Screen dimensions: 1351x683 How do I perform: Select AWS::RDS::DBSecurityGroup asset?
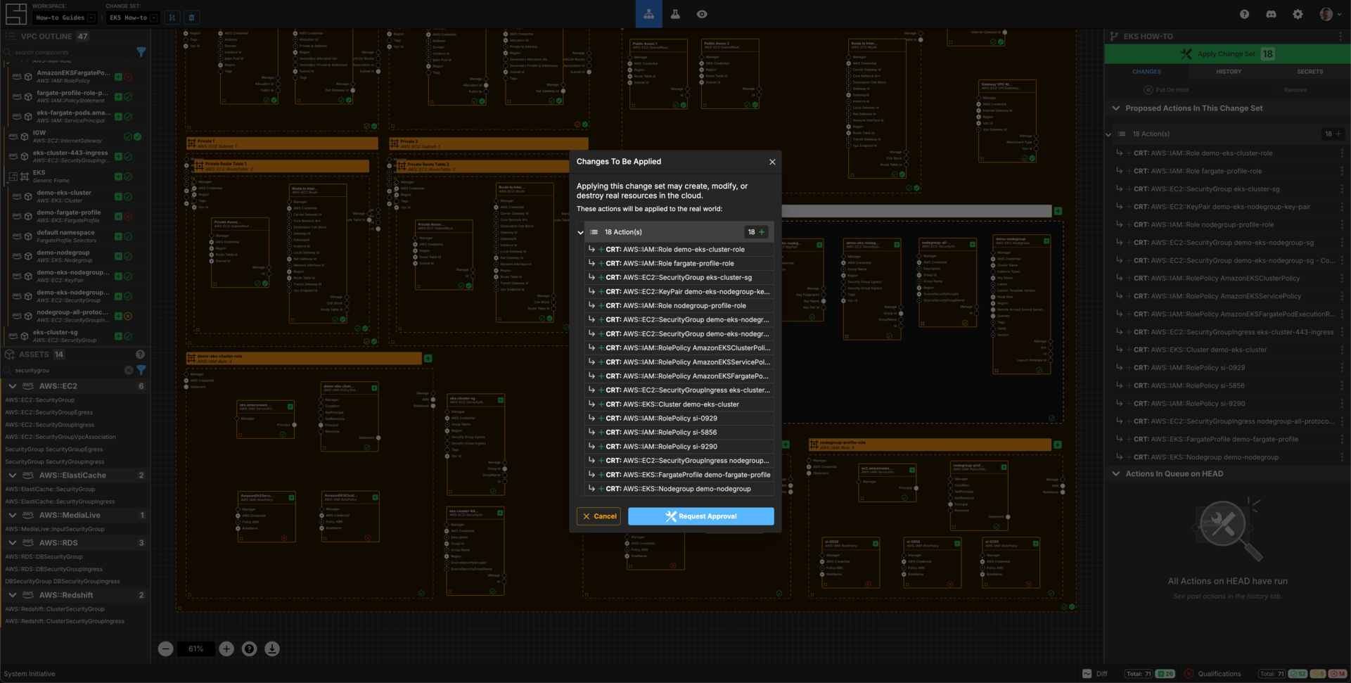pyautogui.click(x=44, y=556)
